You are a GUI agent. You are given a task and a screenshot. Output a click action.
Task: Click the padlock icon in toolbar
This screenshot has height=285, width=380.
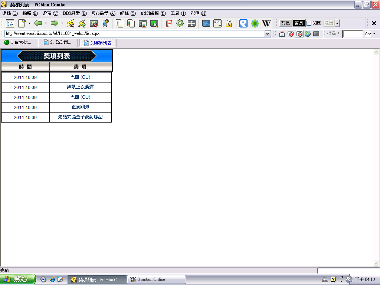pos(229,23)
